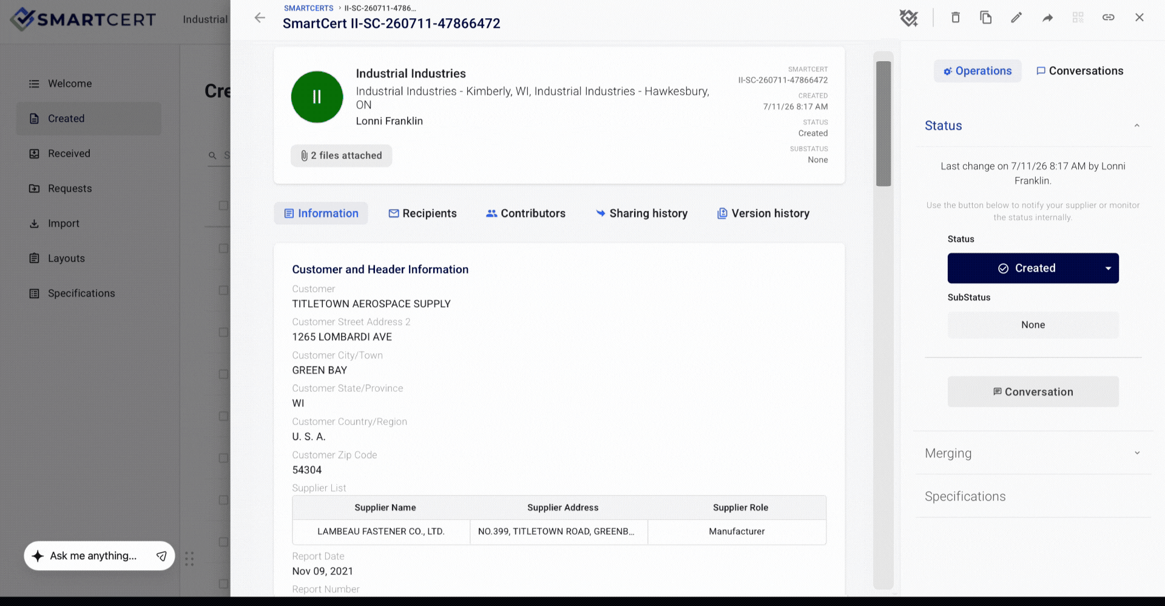Open Welcome in the sidebar

89,84
